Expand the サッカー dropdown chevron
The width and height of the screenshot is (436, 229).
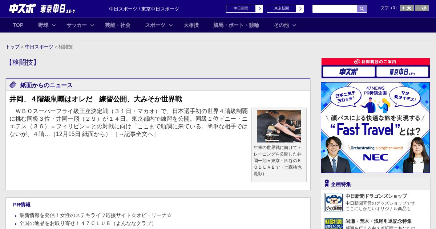tap(92, 25)
